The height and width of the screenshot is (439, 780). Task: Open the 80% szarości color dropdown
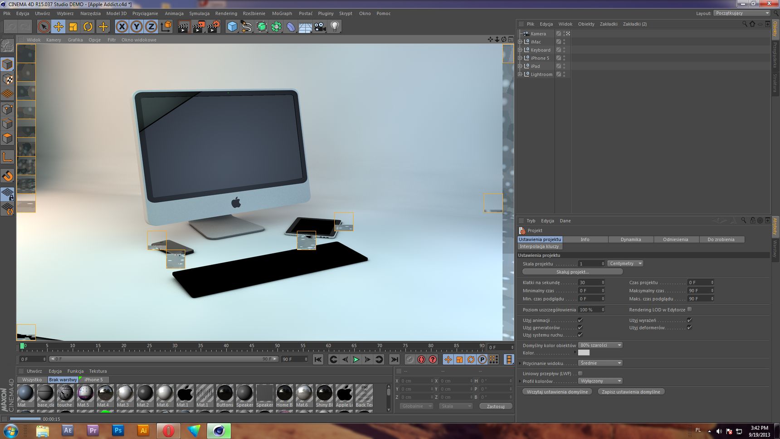600,345
